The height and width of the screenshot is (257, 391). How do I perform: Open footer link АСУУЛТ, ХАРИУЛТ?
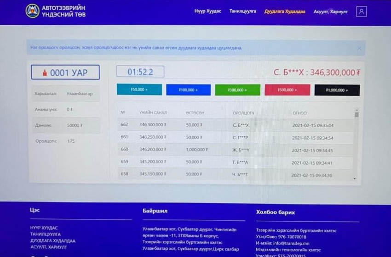49,247
